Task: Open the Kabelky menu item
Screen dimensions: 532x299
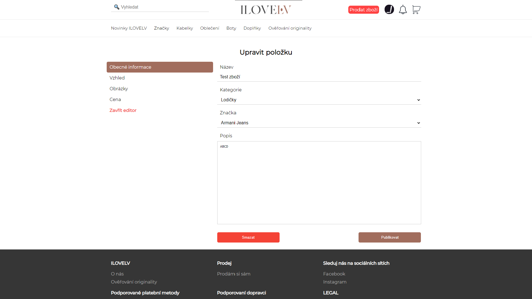Action: tap(185, 28)
